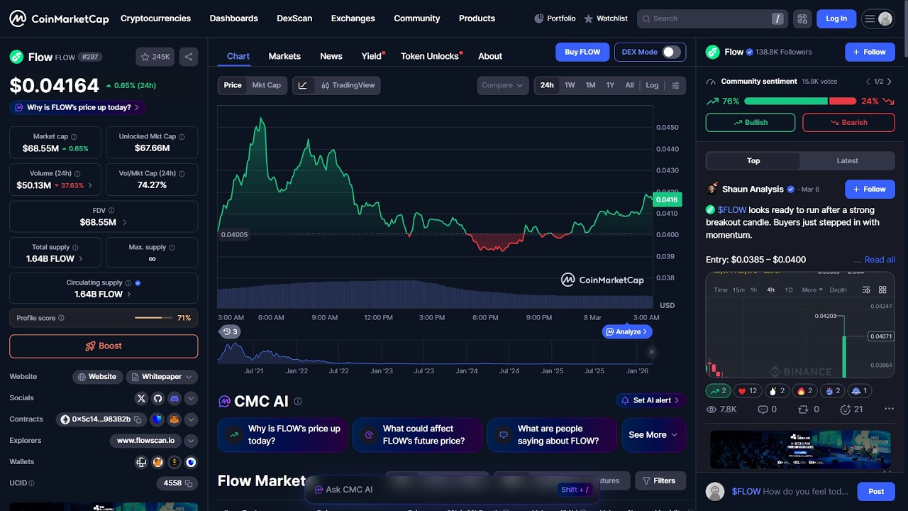Click the Buy FLOW button
The image size is (908, 511).
[582, 52]
